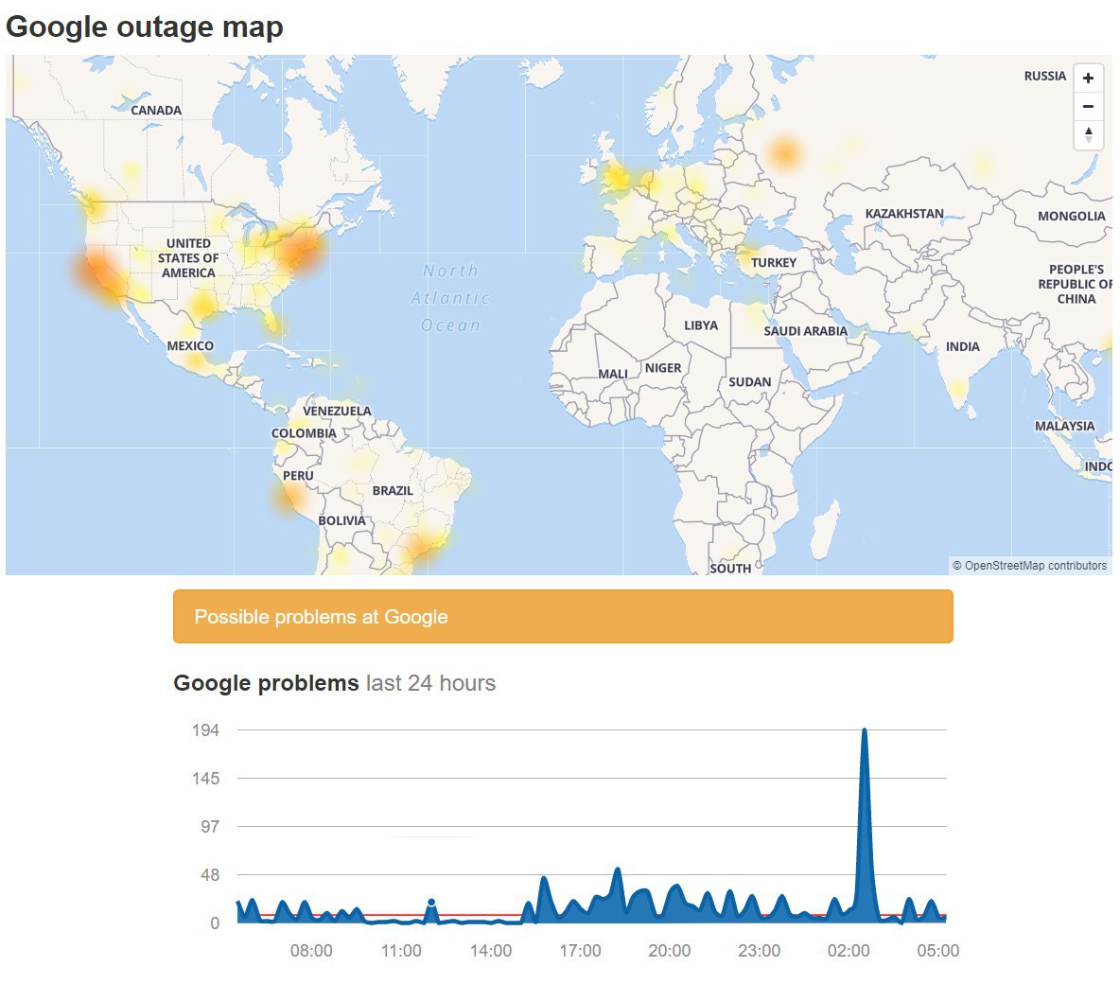Click the BOLIVIA label on the map
This screenshot has height=984, width=1120.
(341, 521)
